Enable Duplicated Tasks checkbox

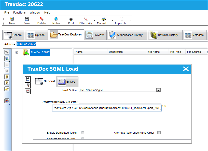[83, 133]
